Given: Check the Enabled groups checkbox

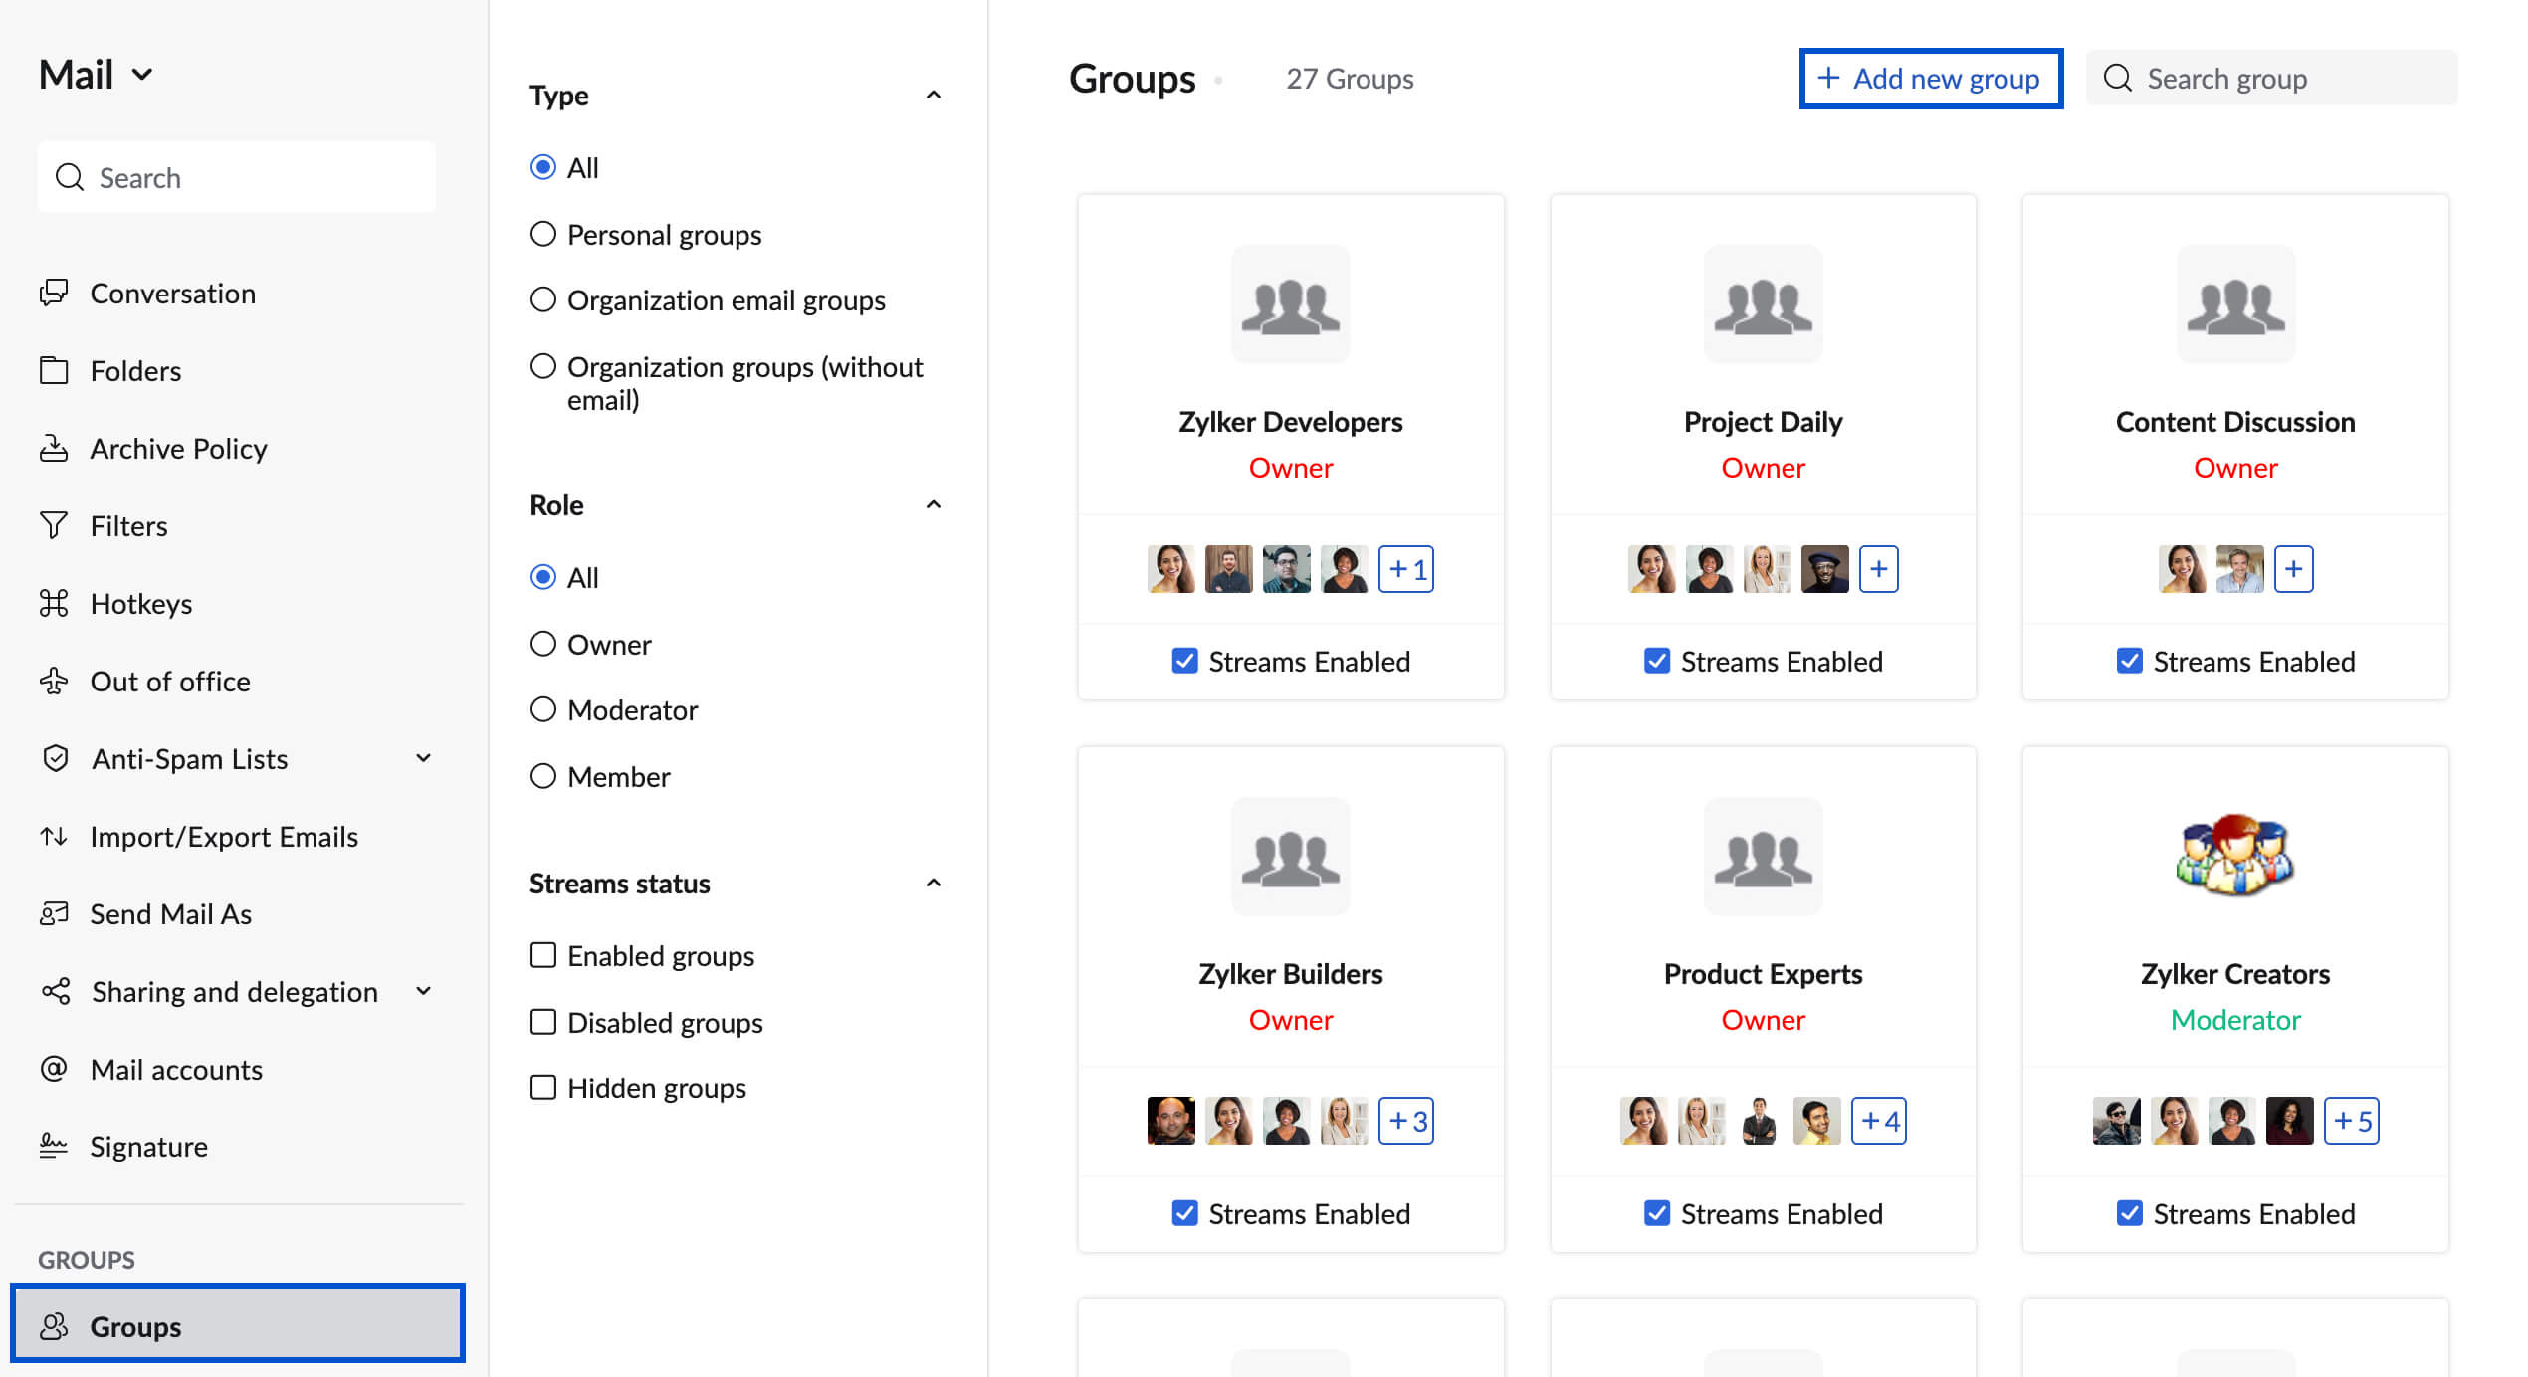Looking at the screenshot, I should click(x=542, y=955).
